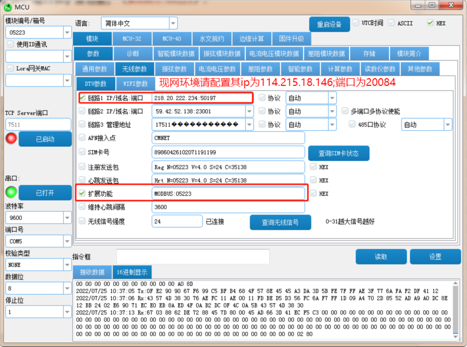Click the 查询无线信号 button
Screen dimensions: 467x347
(280, 222)
